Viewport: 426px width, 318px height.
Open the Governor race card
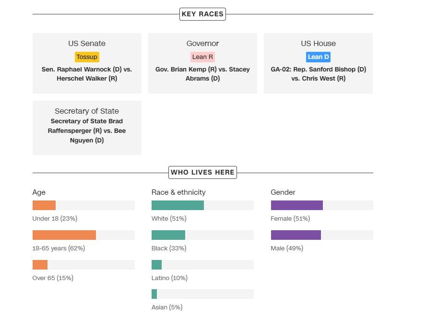202,44
